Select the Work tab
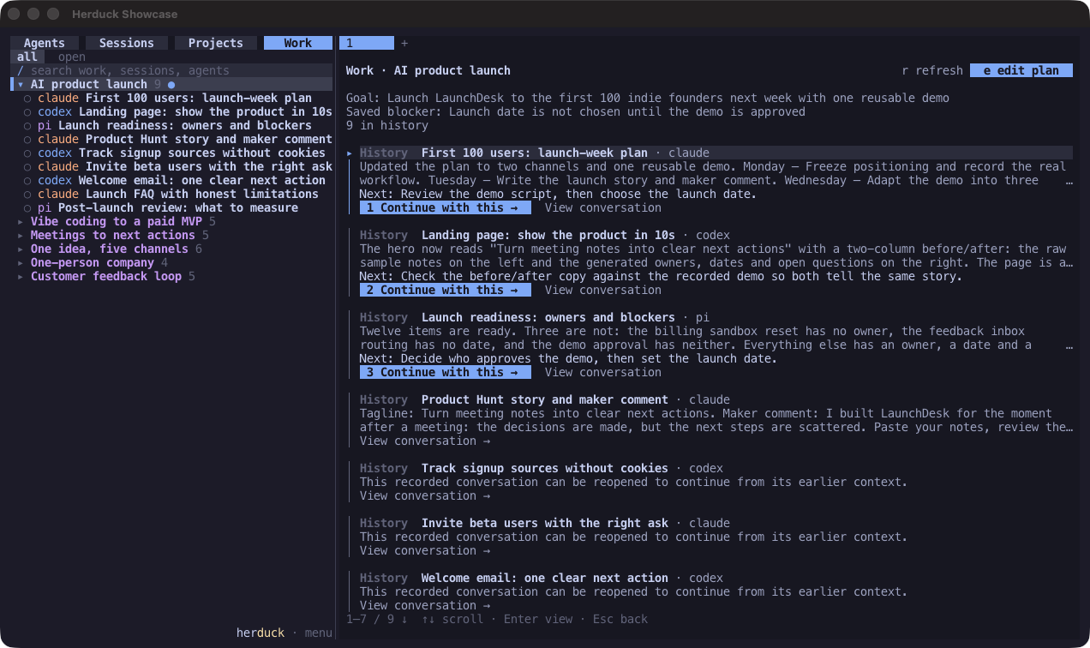 pyautogui.click(x=297, y=43)
